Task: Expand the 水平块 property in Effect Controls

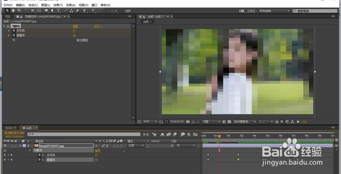Action: coord(9,31)
